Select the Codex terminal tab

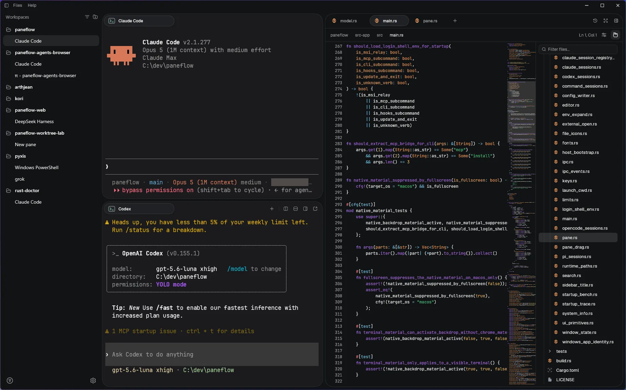(139, 209)
